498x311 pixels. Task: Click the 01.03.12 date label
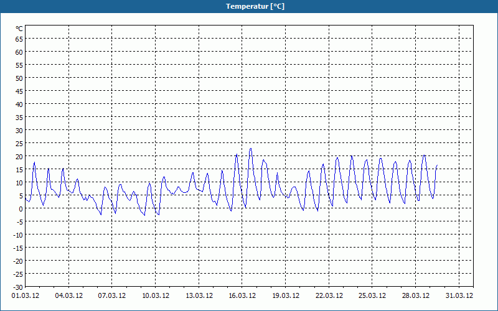pyautogui.click(x=26, y=296)
